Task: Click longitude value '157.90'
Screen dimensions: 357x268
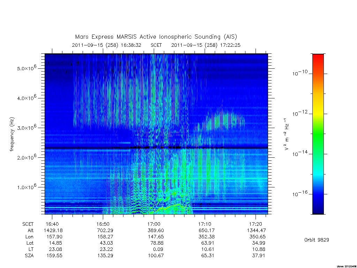Action: (x=54, y=237)
